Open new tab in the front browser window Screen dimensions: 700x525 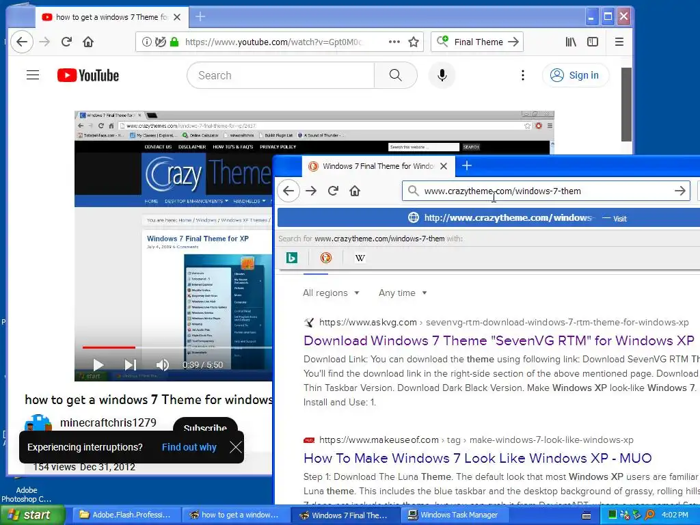[466, 165]
